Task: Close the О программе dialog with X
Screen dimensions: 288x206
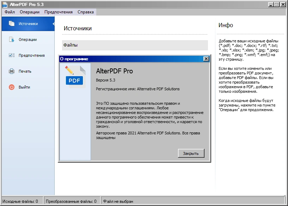Action: coord(206,59)
